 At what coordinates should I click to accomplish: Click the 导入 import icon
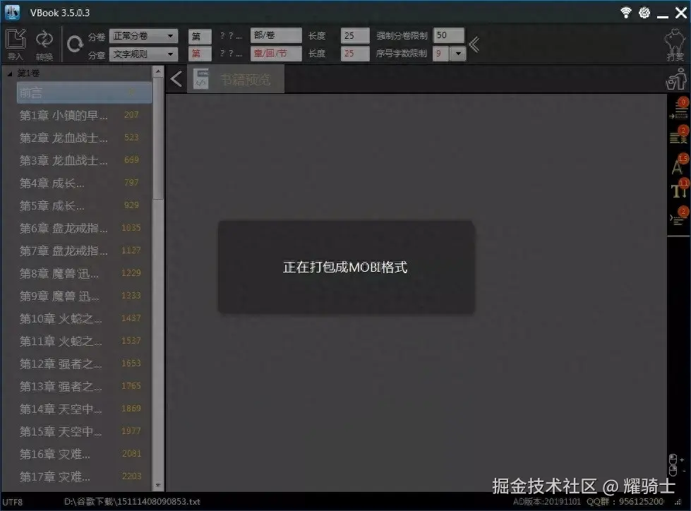(16, 40)
